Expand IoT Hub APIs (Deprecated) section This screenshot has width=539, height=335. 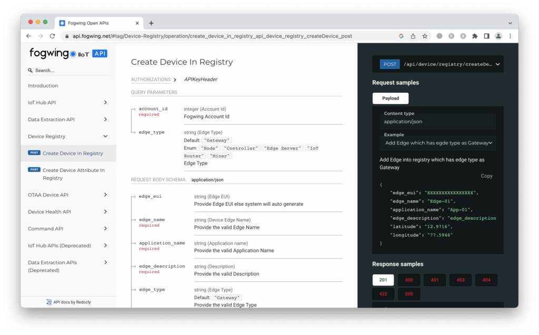click(x=68, y=245)
